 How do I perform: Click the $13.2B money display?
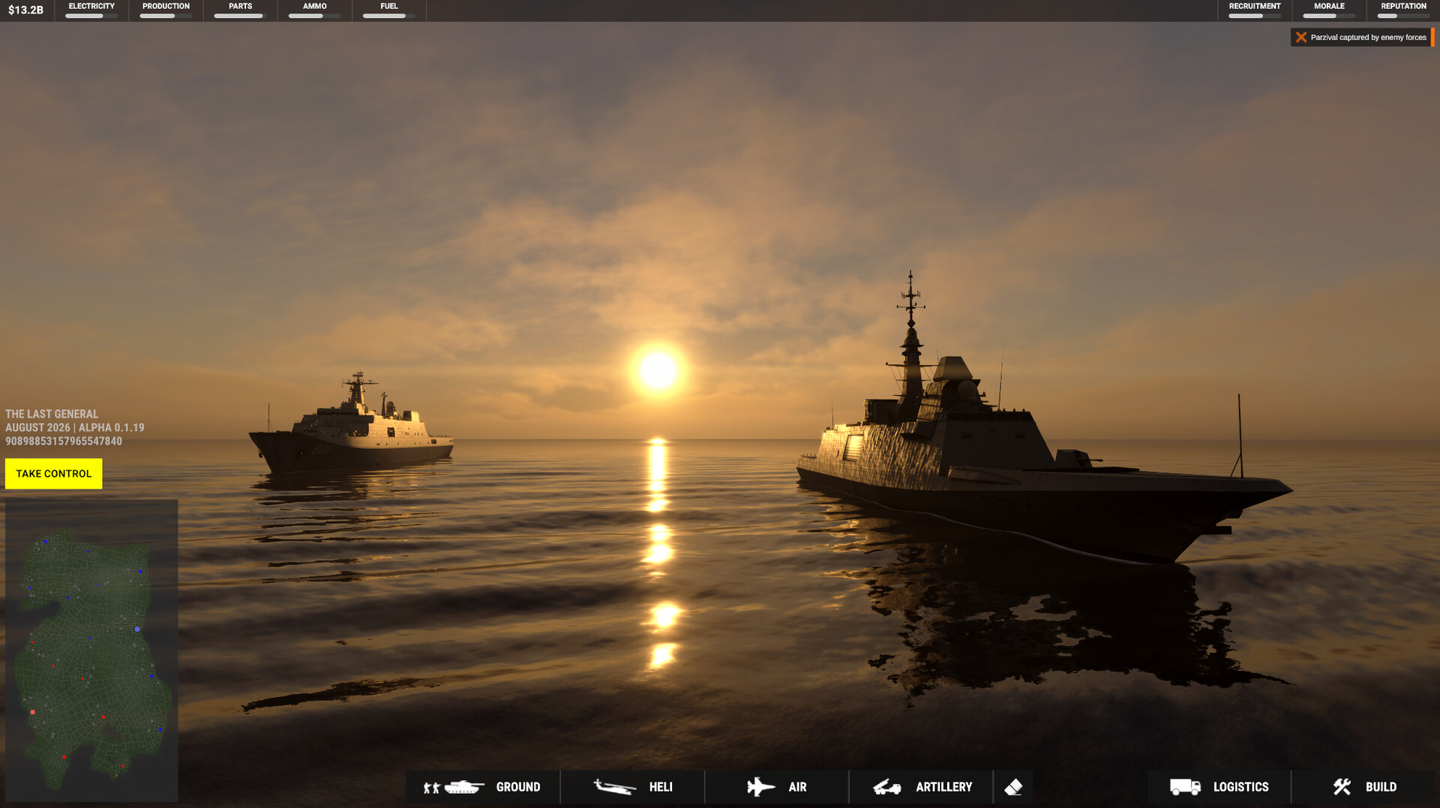click(26, 10)
